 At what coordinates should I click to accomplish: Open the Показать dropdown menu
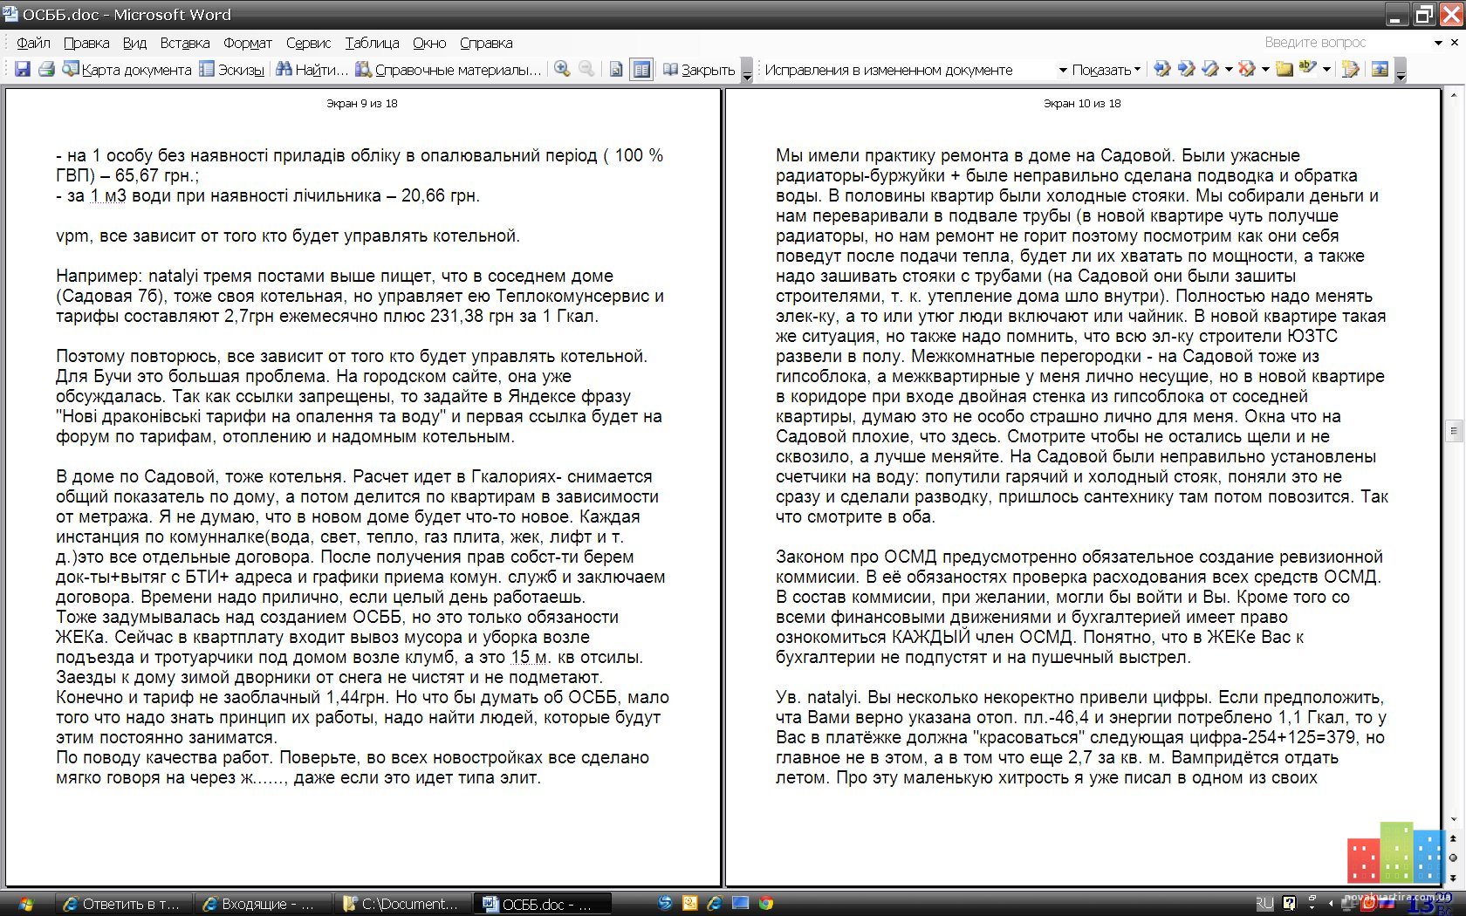[x=1106, y=70]
